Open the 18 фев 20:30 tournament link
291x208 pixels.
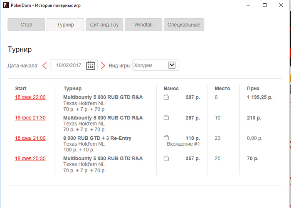[x=30, y=158]
